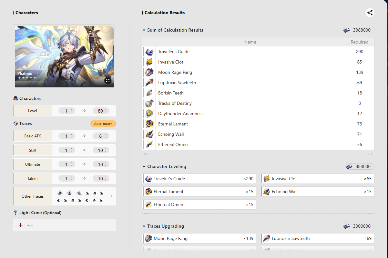
Task: Click the Light Cone (Optional) heading
Action: (x=40, y=213)
